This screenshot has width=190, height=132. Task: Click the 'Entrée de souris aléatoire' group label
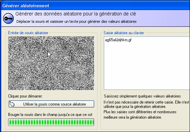tap(28, 33)
